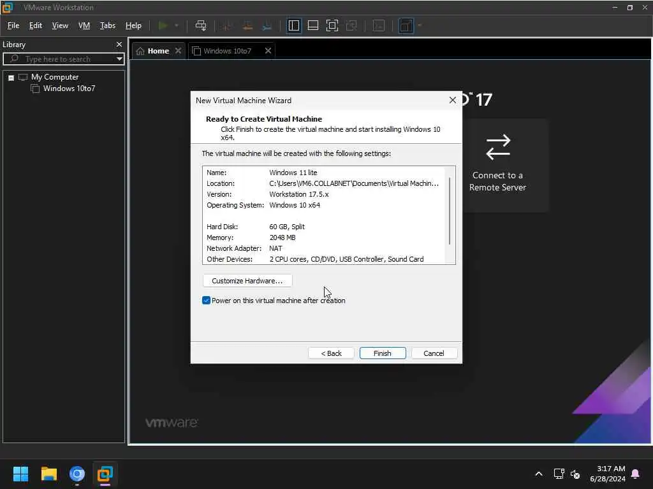653x489 pixels.
Task: Click Finish to create the VM
Action: (383, 353)
